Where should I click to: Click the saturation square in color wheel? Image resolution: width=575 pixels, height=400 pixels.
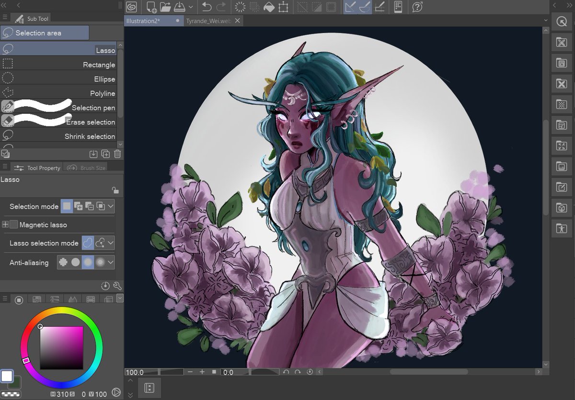point(61,347)
